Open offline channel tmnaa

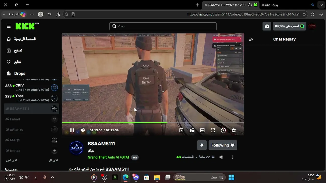[32, 150]
